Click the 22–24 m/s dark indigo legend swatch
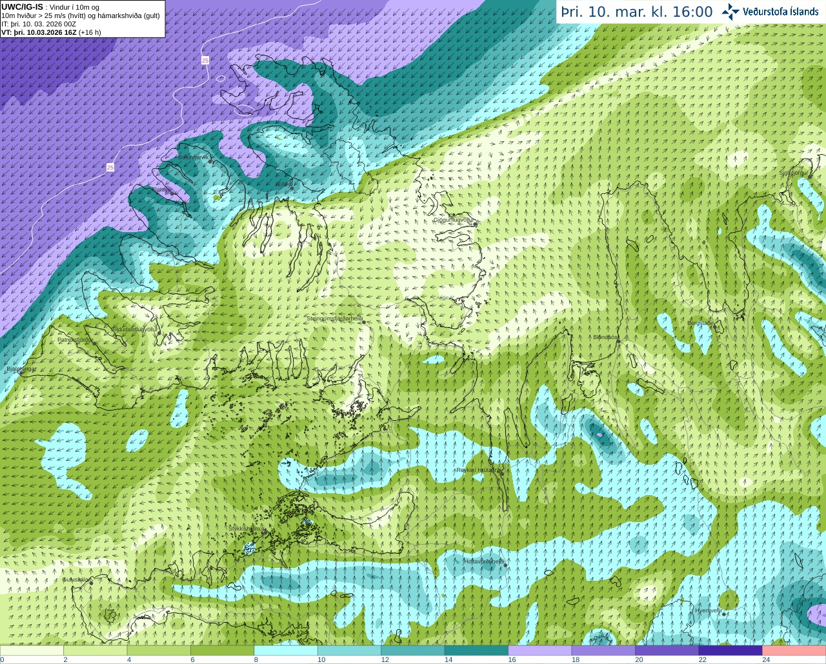This screenshot has height=664, width=826. click(730, 650)
